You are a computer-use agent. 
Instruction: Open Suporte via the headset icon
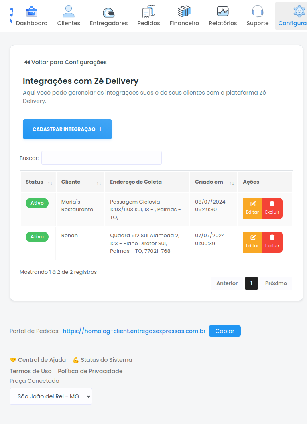(257, 10)
